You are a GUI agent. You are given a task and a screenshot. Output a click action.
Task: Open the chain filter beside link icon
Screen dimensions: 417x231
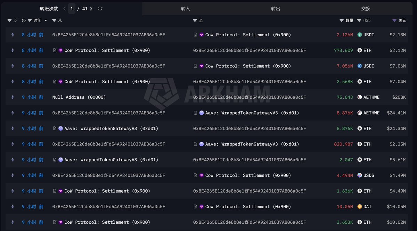tap(9, 20)
